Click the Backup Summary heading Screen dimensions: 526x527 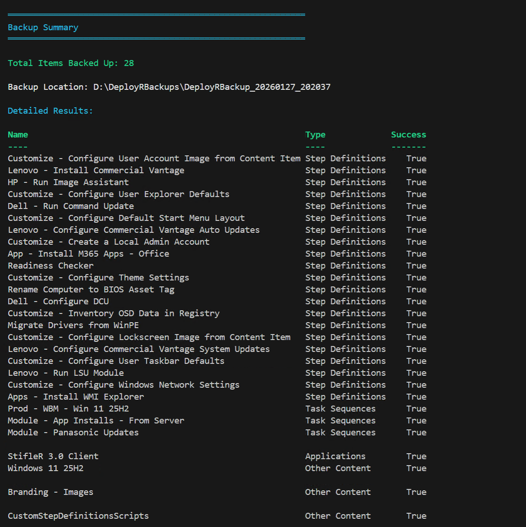coord(43,27)
